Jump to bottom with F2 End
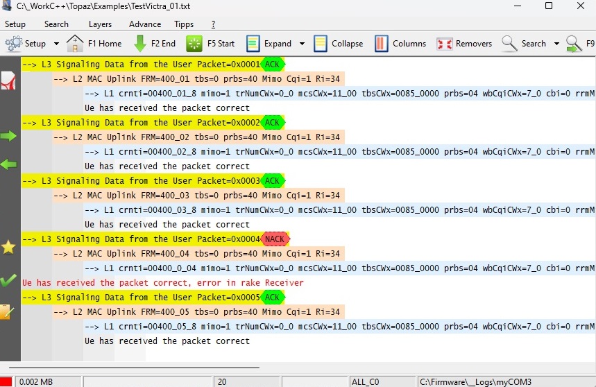The image size is (596, 387). pyautogui.click(x=153, y=44)
